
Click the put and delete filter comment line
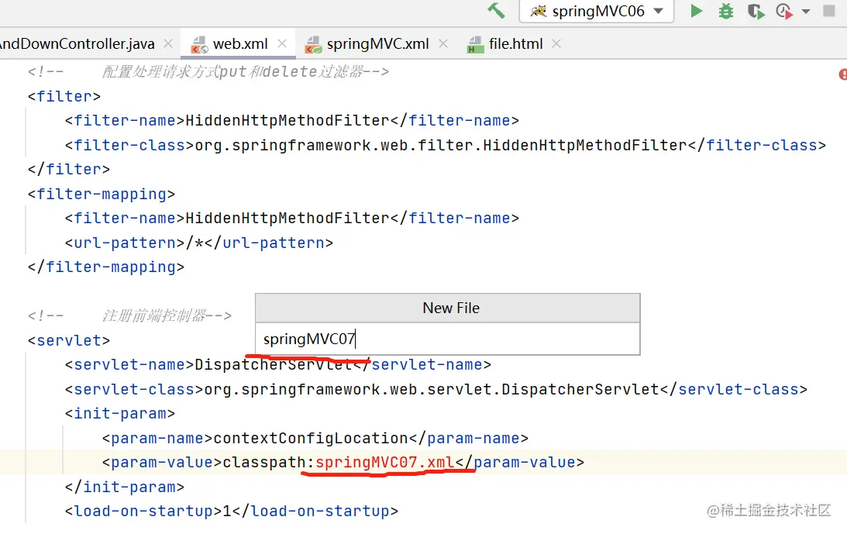[208, 71]
